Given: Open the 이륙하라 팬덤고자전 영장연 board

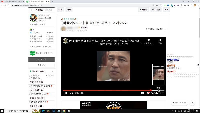Looking at the screenshot, I should (41, 86).
